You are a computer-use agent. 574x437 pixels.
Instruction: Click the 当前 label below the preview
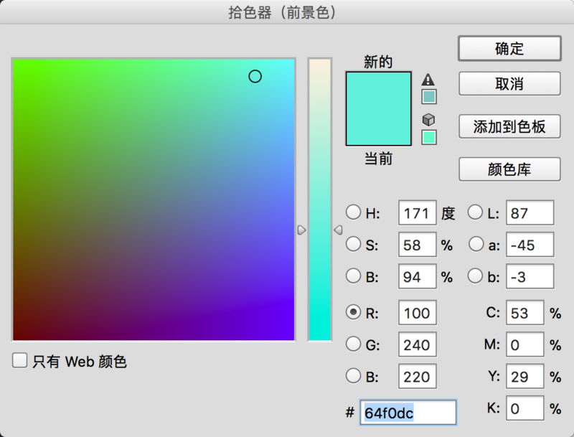(378, 159)
